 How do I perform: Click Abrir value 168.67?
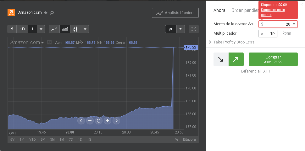click(69, 42)
